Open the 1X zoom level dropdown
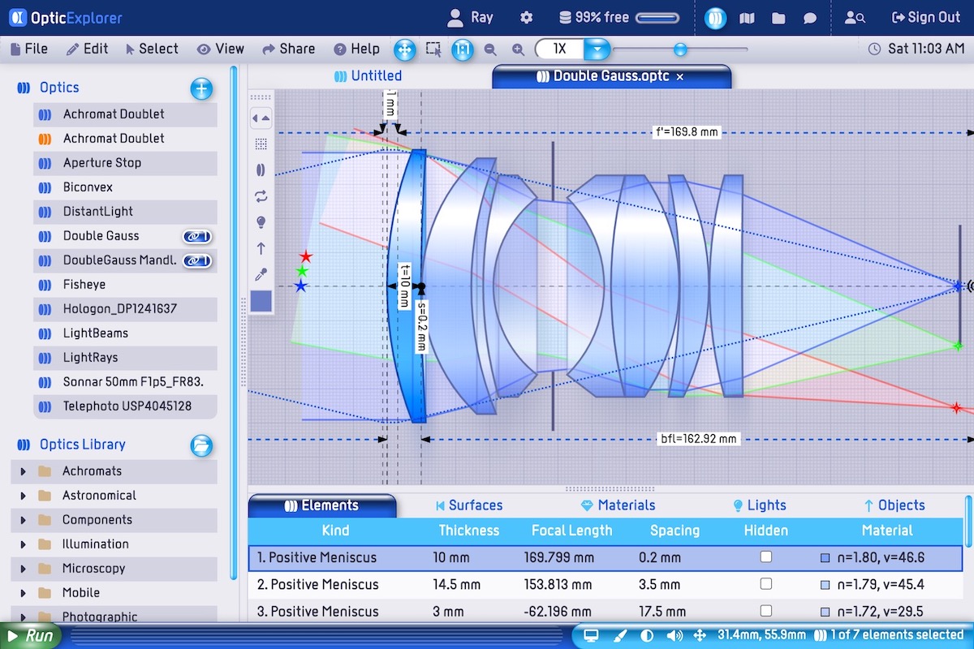This screenshot has height=649, width=974. click(x=598, y=49)
